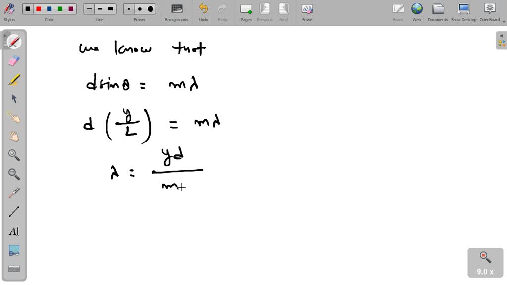Select the thin line width option

pos(89,9)
